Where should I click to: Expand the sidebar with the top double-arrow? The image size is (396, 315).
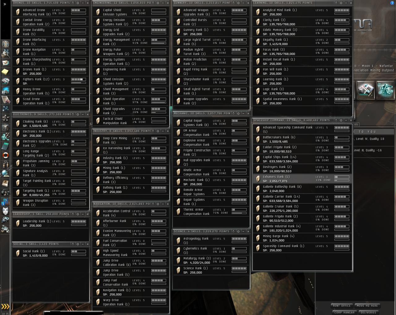5,4
